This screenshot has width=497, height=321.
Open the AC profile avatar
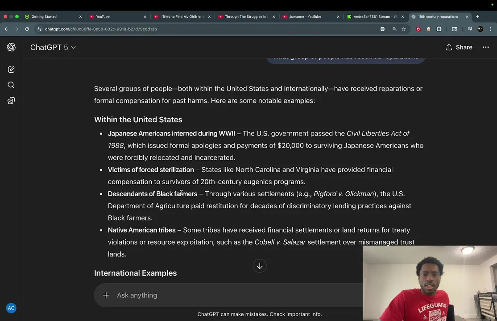pyautogui.click(x=11, y=308)
